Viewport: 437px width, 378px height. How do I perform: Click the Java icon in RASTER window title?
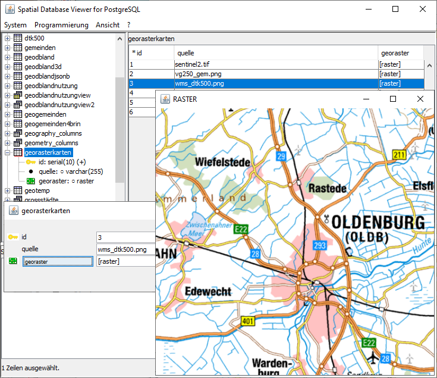point(165,99)
